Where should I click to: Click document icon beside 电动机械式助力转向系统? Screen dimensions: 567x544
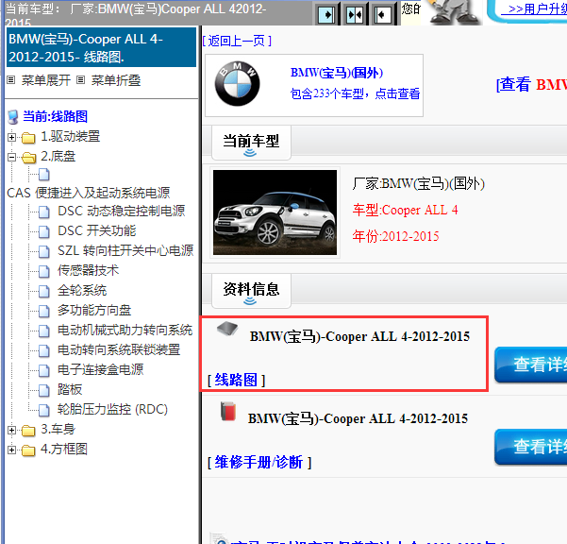point(44,331)
